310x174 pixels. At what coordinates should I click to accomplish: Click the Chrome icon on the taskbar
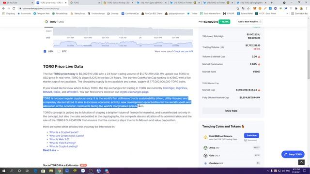coord(59,171)
